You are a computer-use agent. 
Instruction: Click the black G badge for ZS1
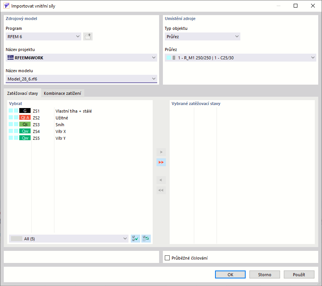click(25, 111)
